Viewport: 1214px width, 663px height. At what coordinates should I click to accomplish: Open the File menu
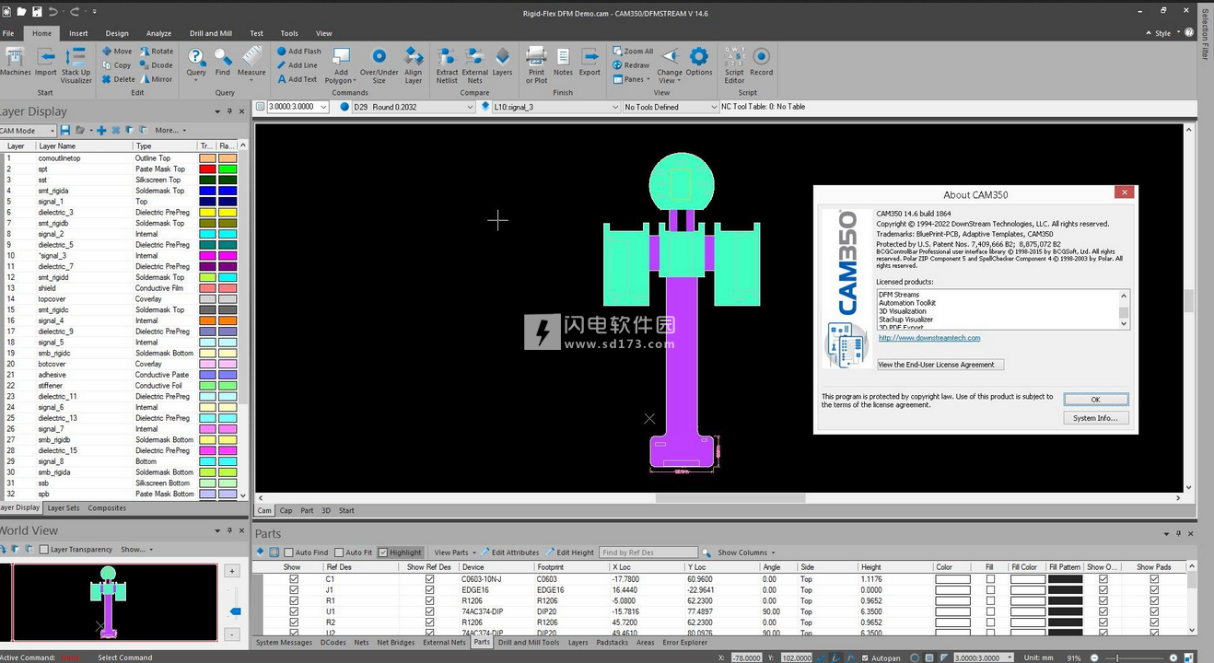(8, 33)
